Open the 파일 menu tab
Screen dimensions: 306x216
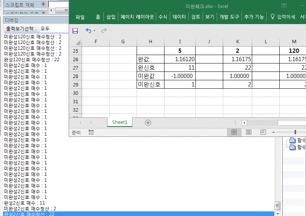click(80, 17)
